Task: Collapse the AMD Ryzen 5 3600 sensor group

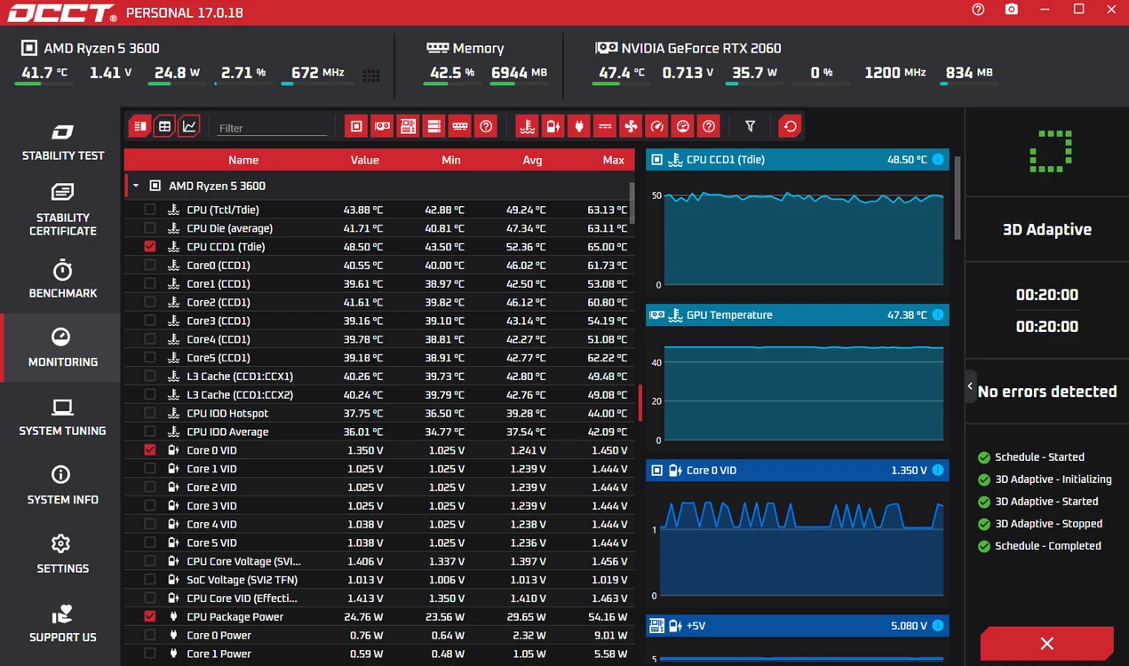Action: coord(136,186)
